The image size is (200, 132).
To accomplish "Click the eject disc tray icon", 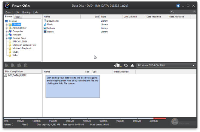I will point(132,66).
